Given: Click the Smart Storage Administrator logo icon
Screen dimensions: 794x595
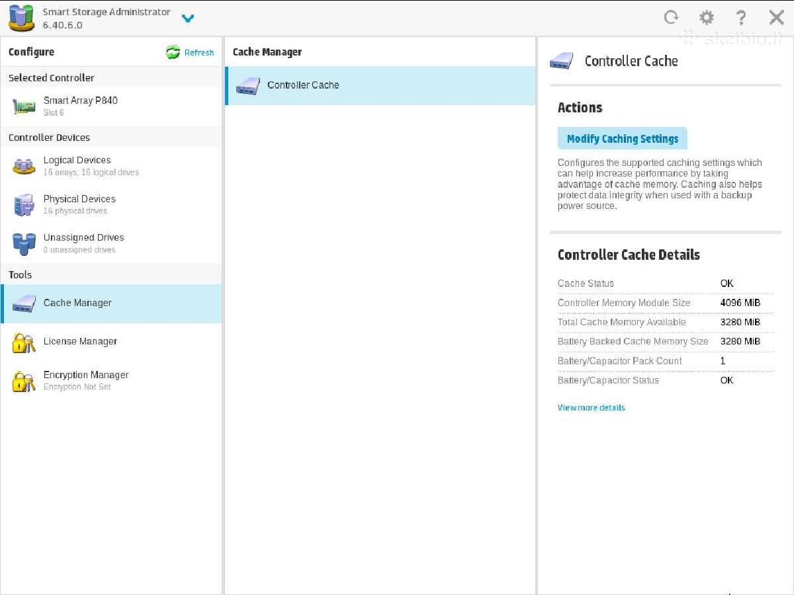Looking at the screenshot, I should click(21, 19).
